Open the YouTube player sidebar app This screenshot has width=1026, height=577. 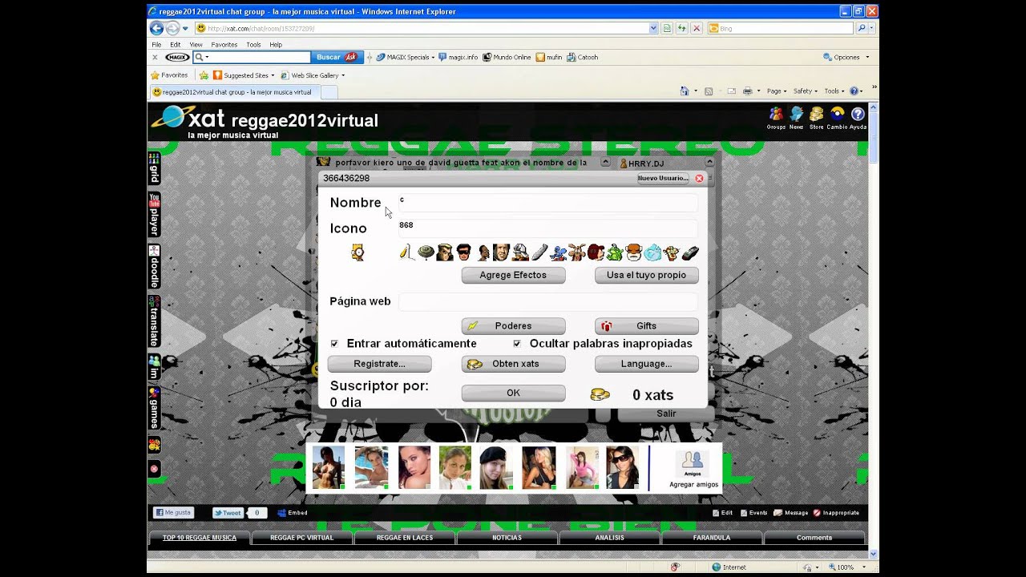154,214
